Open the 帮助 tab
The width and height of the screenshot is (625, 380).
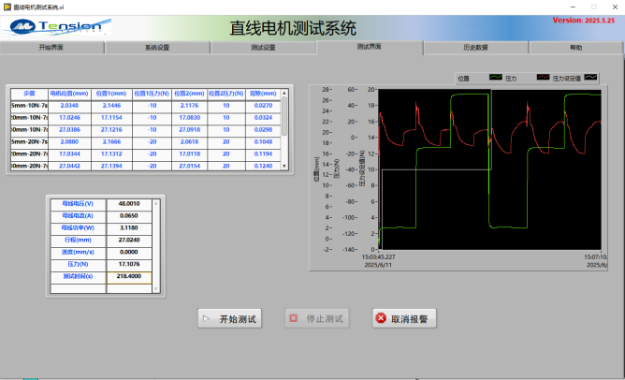[575, 47]
